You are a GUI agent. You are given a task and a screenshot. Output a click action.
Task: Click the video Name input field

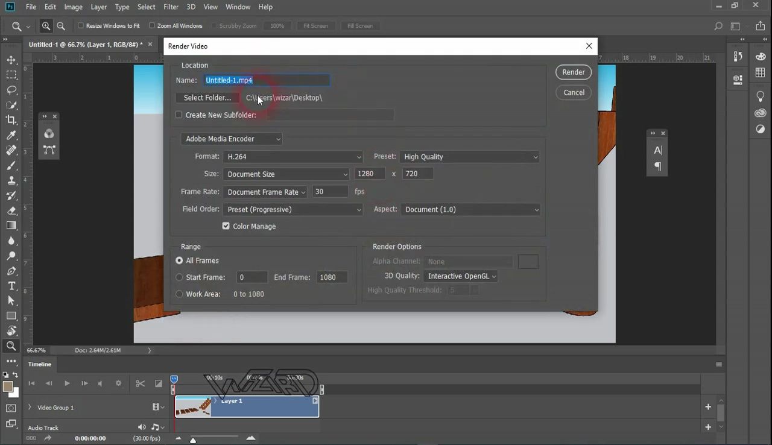click(267, 80)
